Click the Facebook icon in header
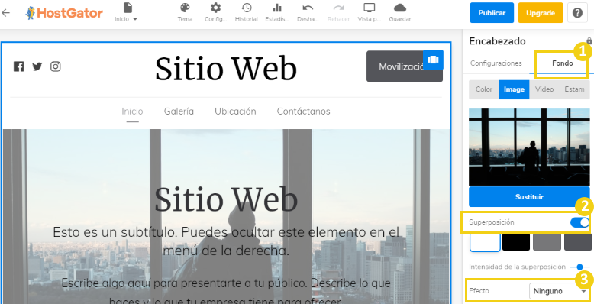The width and height of the screenshot is (594, 304). tap(18, 66)
